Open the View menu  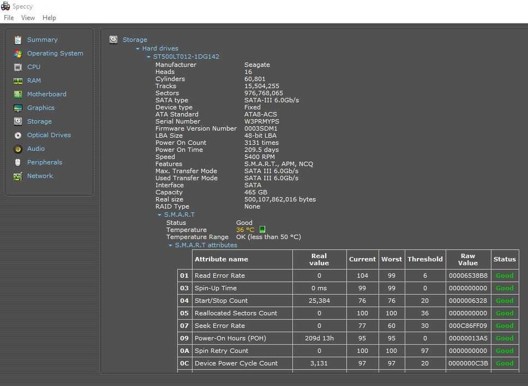(x=28, y=18)
